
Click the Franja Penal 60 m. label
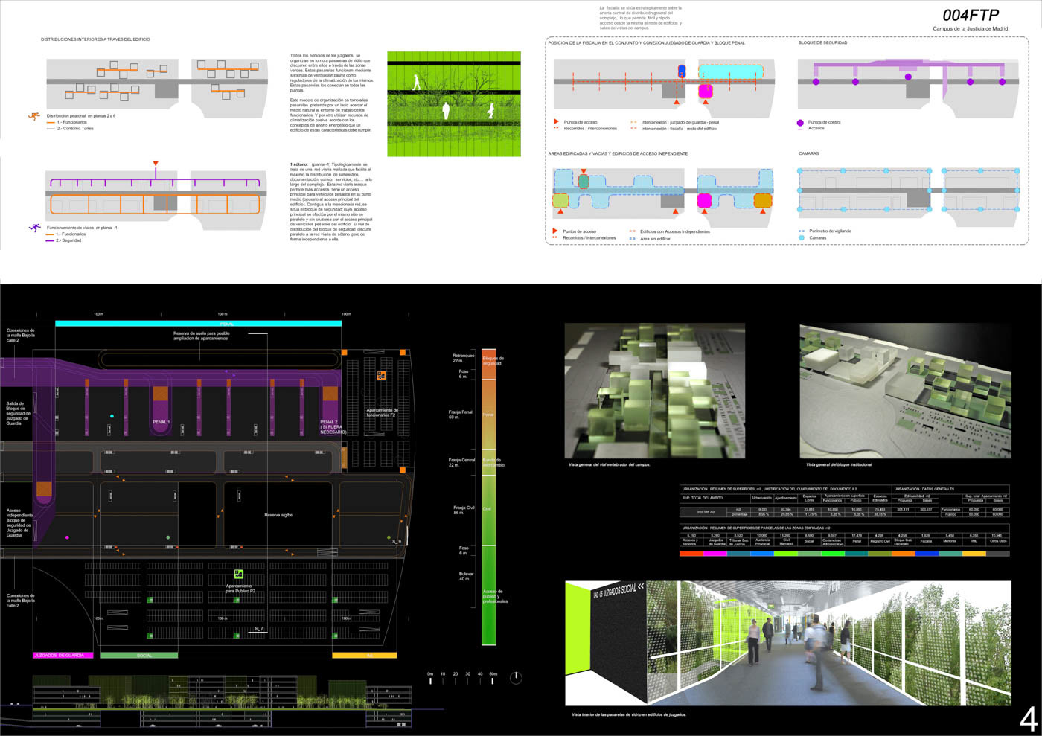click(x=460, y=415)
